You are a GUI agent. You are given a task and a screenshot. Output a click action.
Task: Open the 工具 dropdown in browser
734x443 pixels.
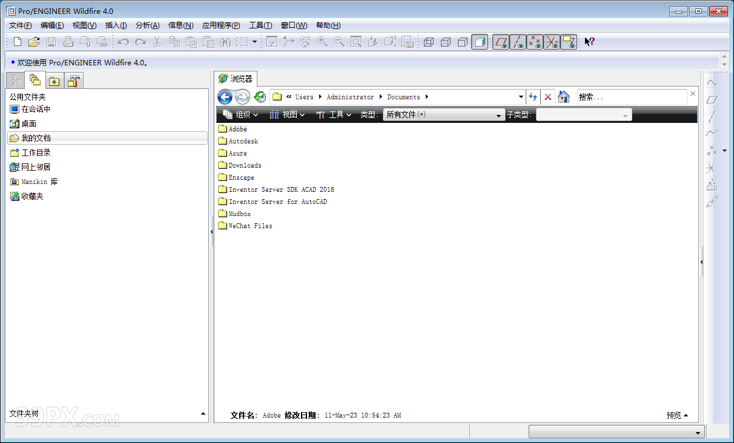[x=333, y=114]
